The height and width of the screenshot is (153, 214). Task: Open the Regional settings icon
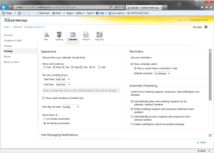[100, 36]
